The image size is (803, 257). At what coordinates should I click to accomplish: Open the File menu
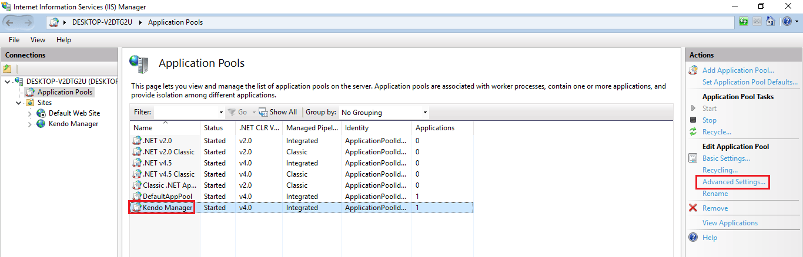(14, 40)
